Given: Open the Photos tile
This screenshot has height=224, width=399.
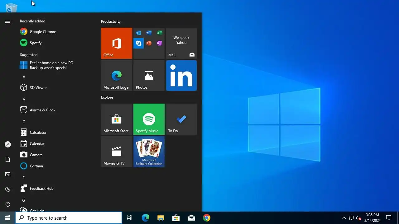Looking at the screenshot, I should tap(149, 76).
